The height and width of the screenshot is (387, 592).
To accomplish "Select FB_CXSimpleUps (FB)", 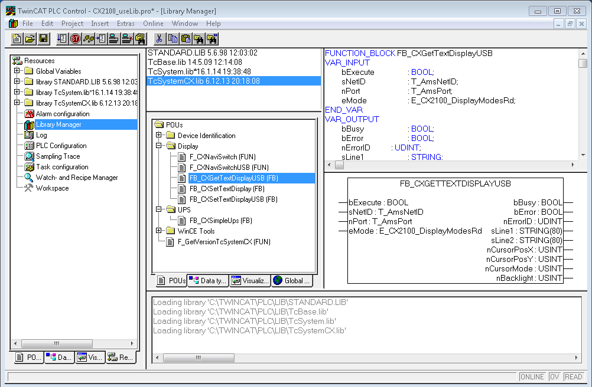I will pyautogui.click(x=220, y=221).
